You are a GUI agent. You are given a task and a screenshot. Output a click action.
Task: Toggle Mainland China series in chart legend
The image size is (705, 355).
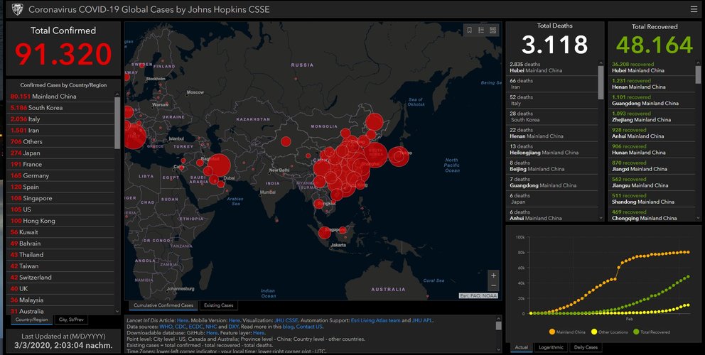[567, 332]
